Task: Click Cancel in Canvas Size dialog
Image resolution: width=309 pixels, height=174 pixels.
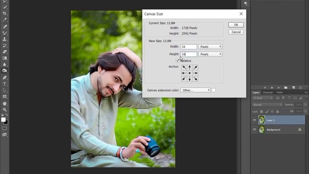Action: tap(236, 32)
